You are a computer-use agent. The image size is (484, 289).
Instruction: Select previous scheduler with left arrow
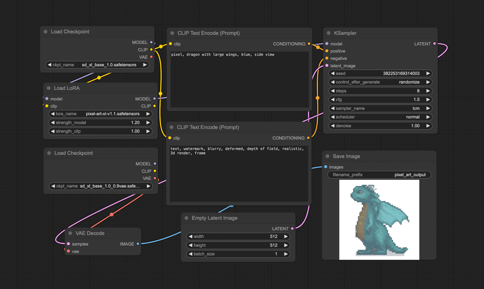(x=333, y=117)
